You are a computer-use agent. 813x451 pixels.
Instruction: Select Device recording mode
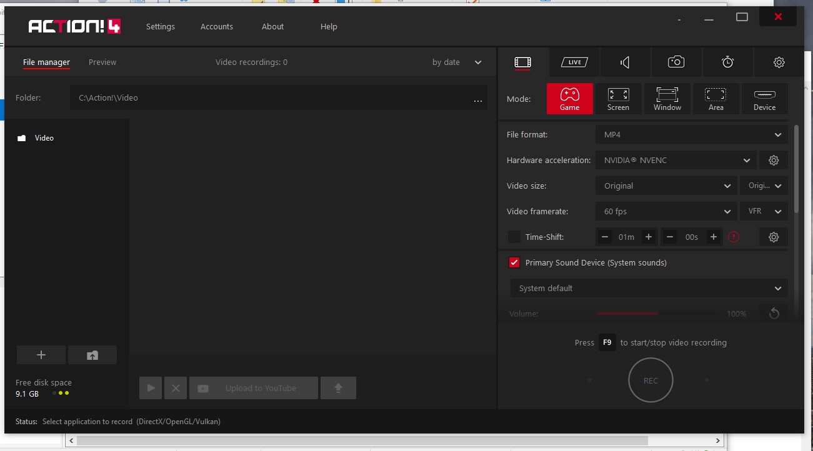point(764,99)
